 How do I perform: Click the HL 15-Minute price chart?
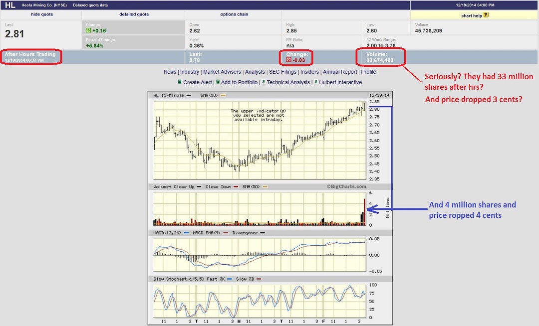(x=260, y=140)
